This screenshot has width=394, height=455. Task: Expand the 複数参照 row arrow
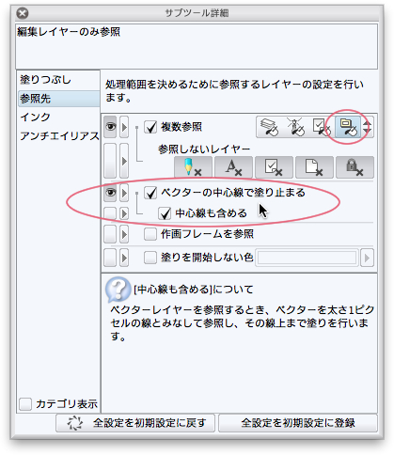pos(124,127)
